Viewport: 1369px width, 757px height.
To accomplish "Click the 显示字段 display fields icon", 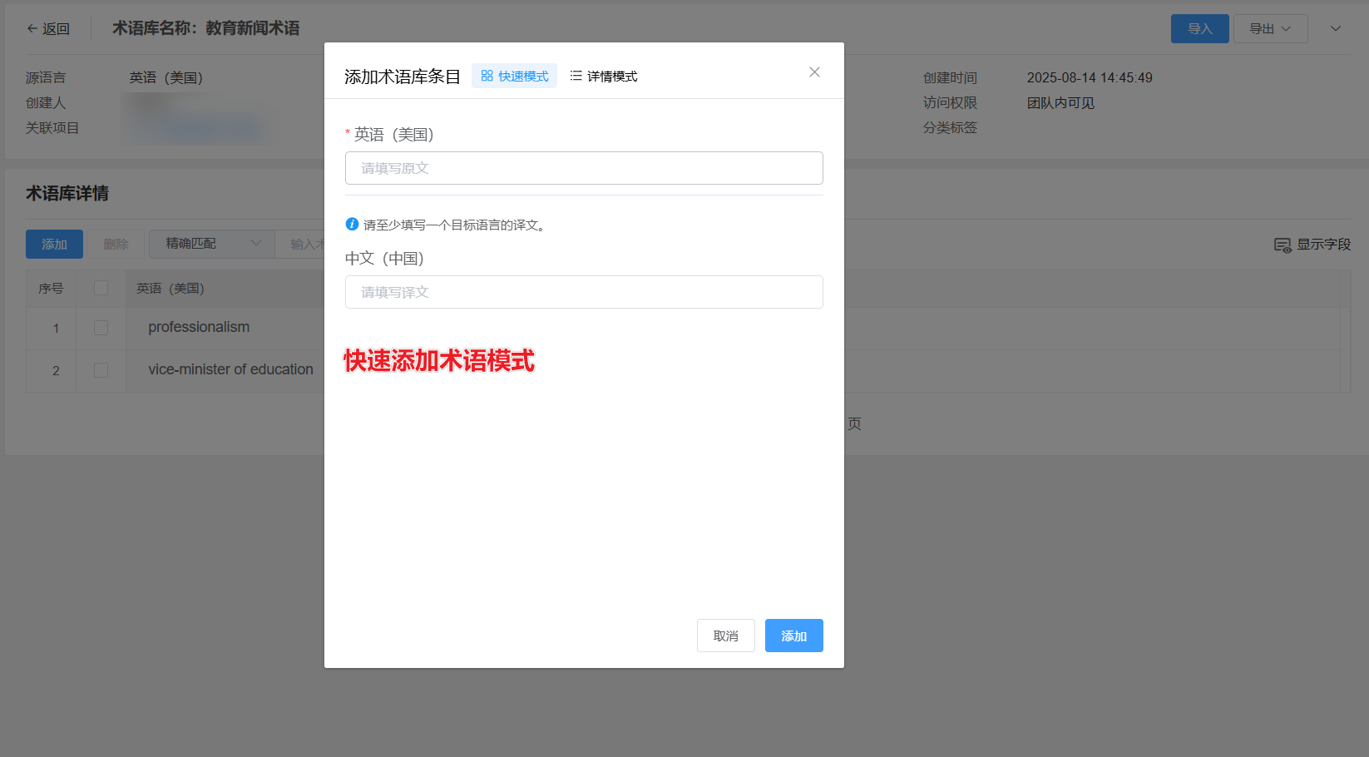I will (x=1283, y=245).
